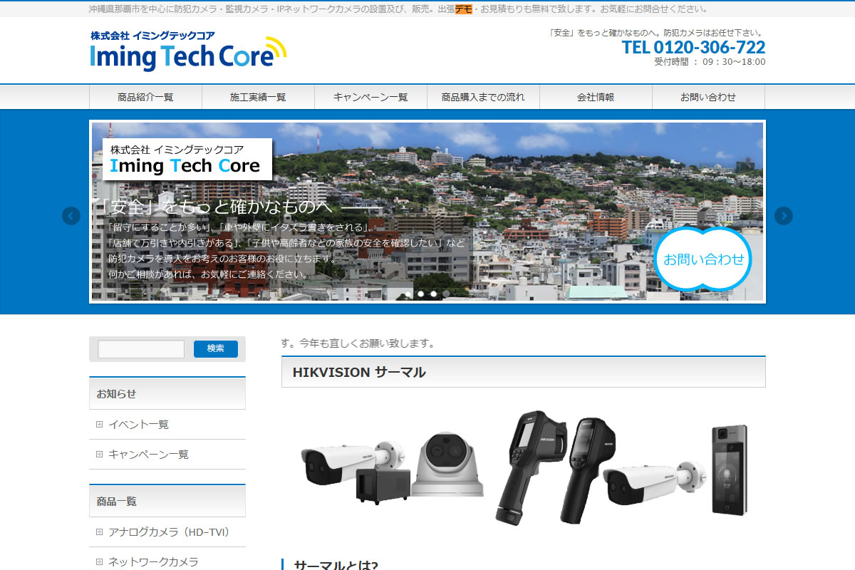Click the next slide arrow on the banner
This screenshot has width=855, height=570.
783,216
